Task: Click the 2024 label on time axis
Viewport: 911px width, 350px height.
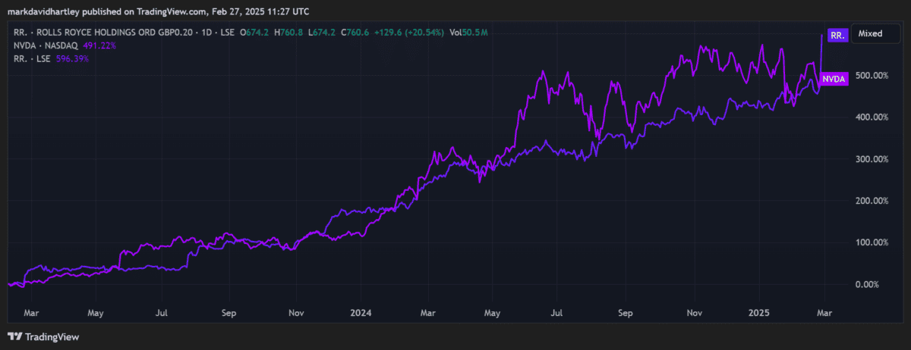Action: (361, 311)
